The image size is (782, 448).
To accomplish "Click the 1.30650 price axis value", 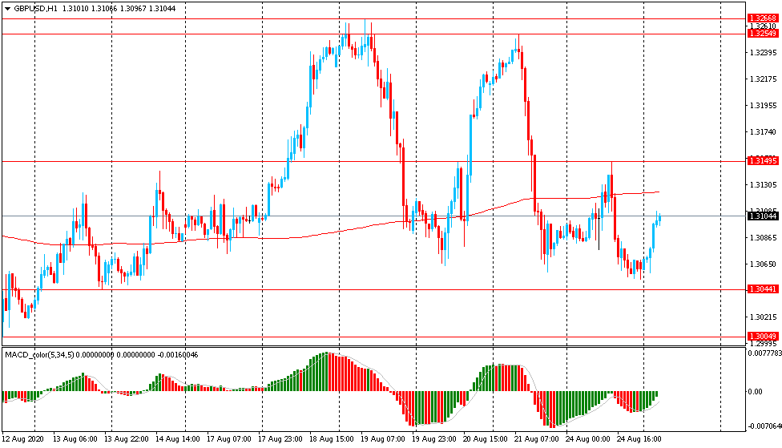I will [x=763, y=264].
